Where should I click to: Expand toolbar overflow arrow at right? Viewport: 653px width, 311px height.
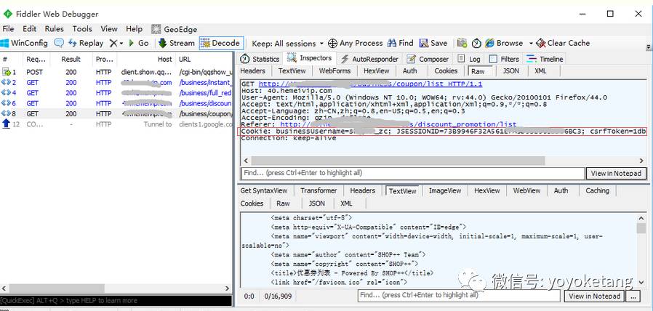coord(648,47)
